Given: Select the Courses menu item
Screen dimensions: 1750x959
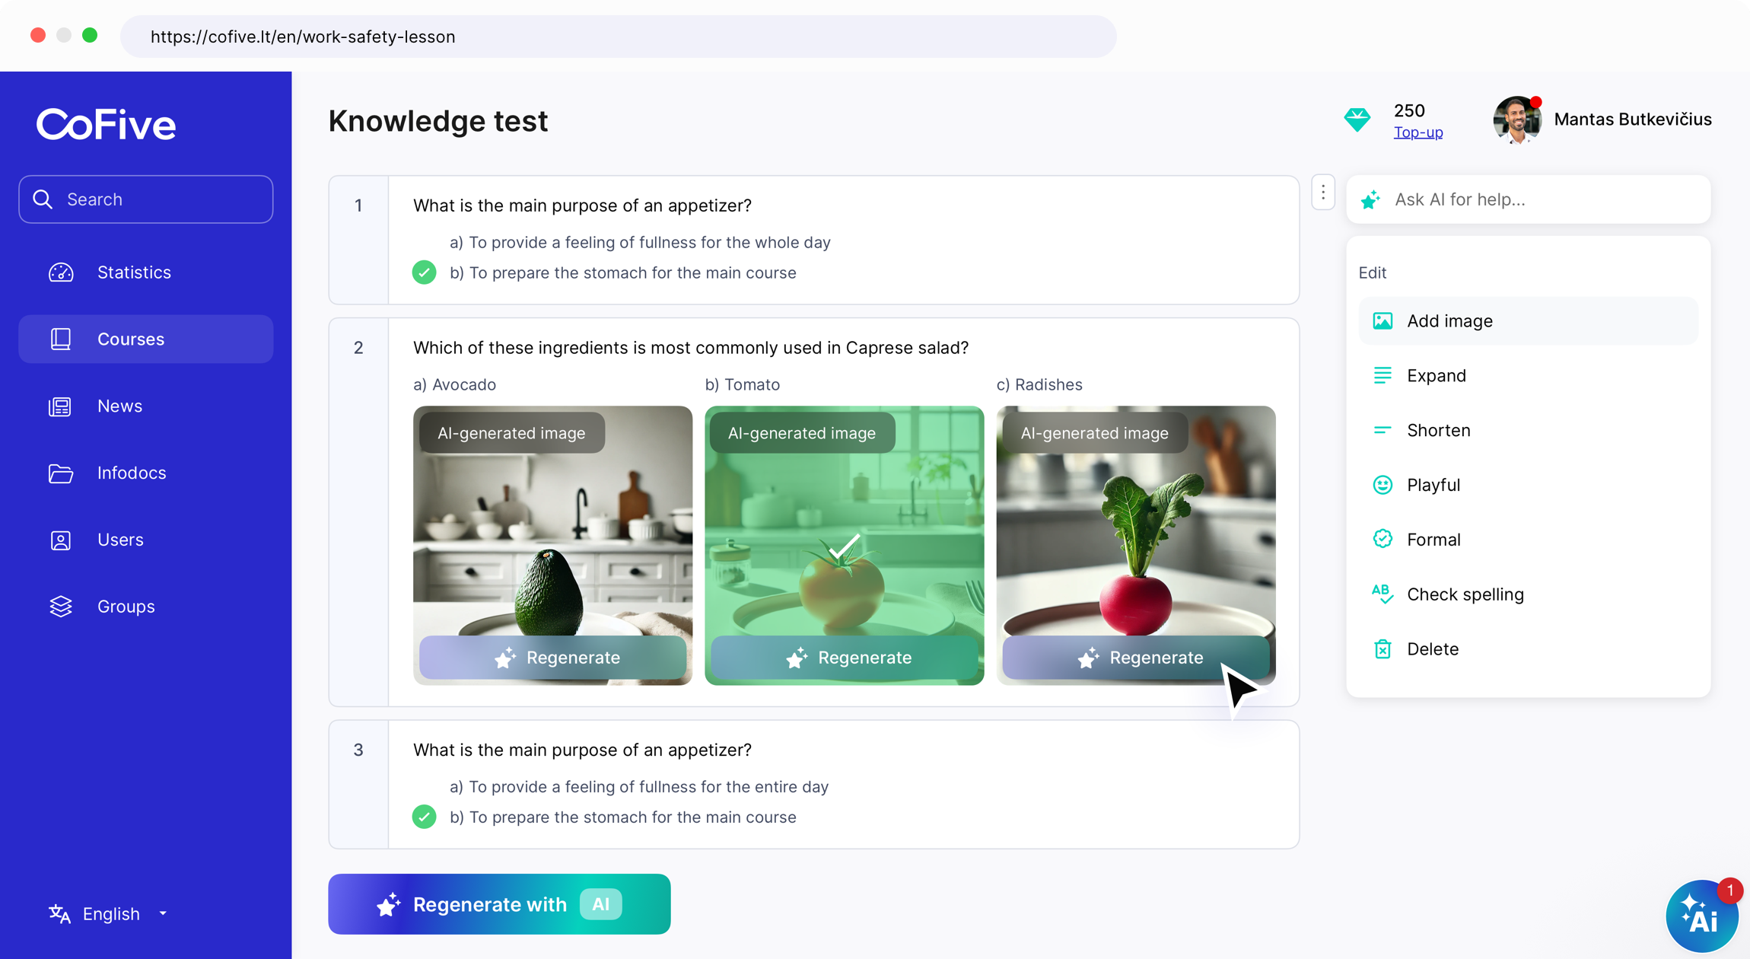Looking at the screenshot, I should tap(146, 339).
